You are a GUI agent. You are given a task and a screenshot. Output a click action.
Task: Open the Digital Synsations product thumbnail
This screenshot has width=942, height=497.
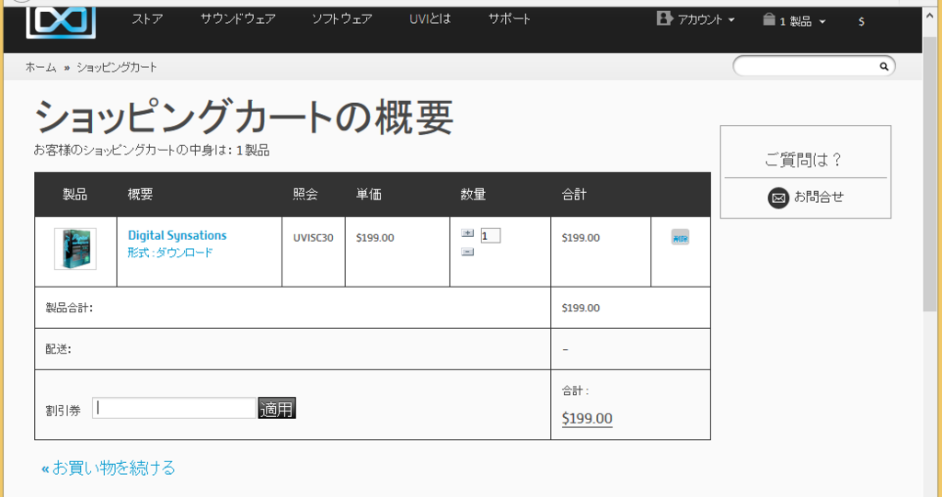point(75,248)
